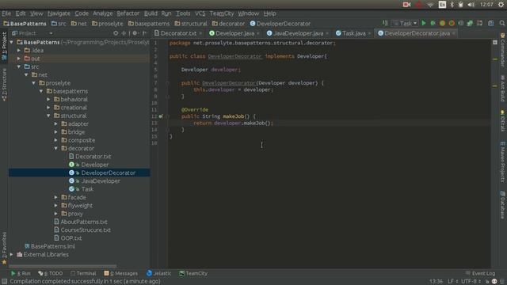Expand the .idea folder
The image size is (507, 285).
coord(19,51)
